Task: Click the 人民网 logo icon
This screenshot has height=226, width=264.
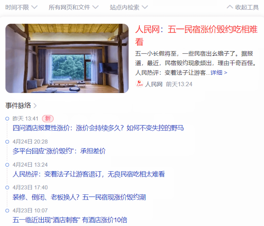Action: (139, 84)
